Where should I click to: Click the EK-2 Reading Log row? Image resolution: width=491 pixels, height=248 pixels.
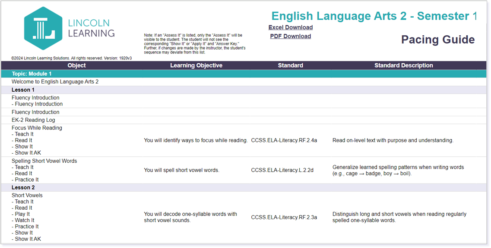pos(33,120)
